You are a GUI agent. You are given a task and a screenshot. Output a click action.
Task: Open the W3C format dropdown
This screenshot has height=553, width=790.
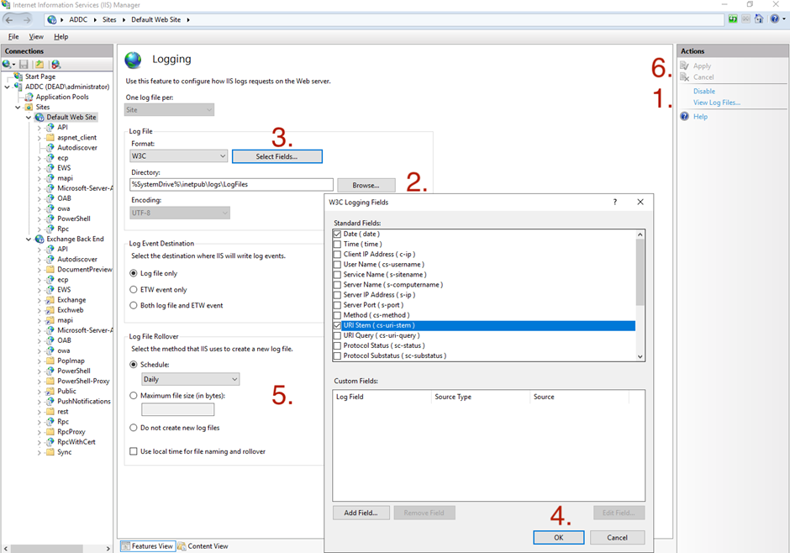(x=222, y=156)
